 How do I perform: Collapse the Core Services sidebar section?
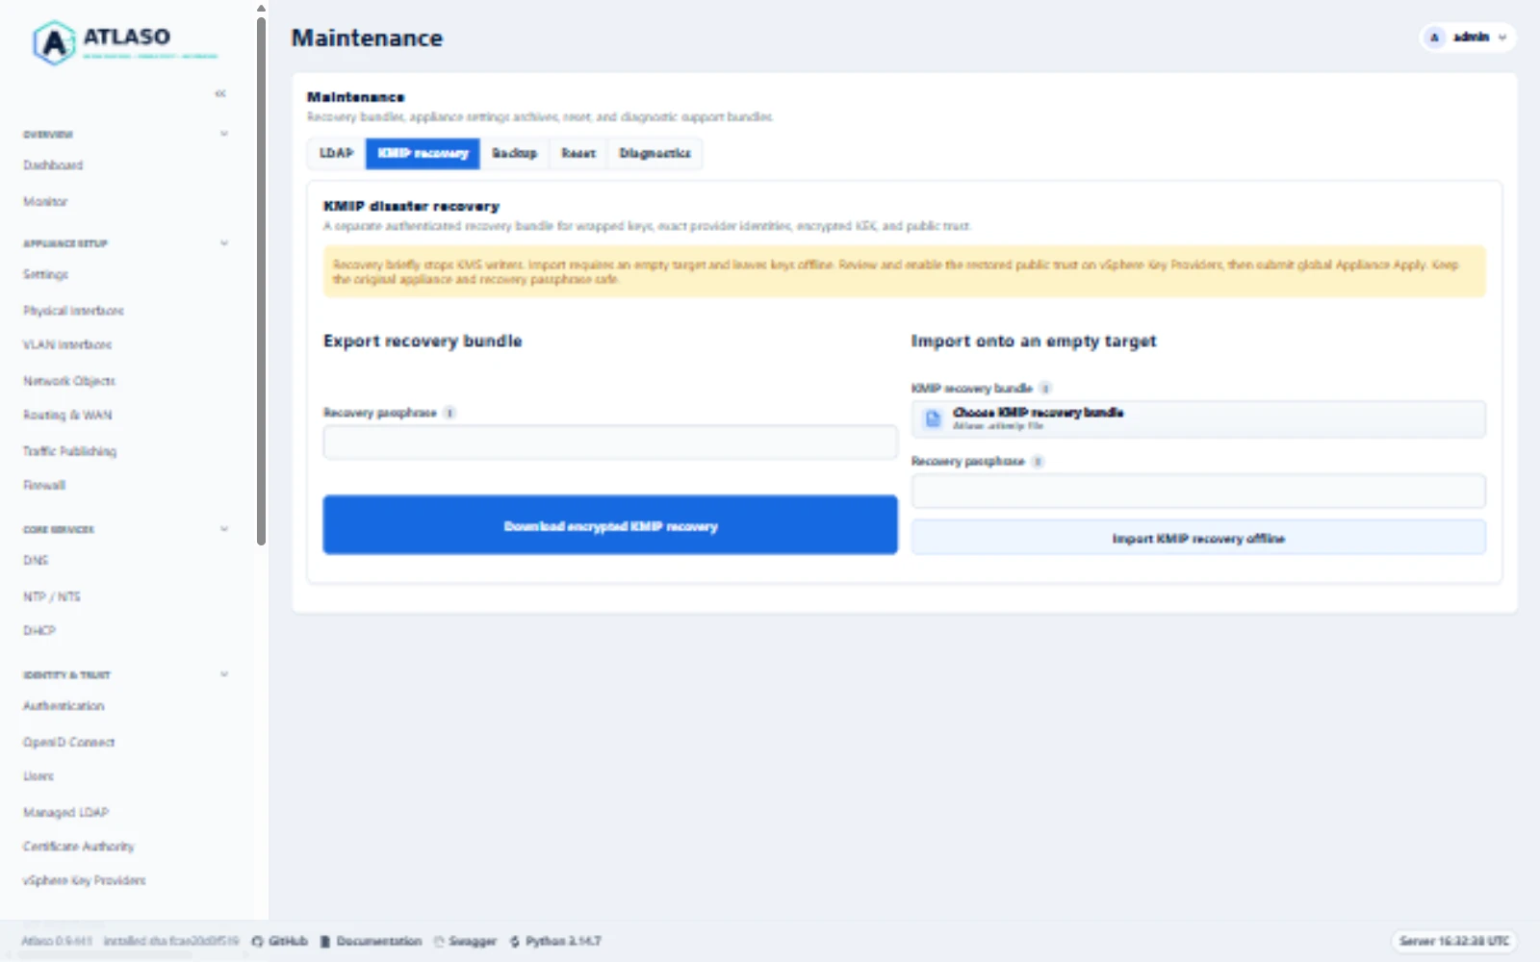point(224,529)
